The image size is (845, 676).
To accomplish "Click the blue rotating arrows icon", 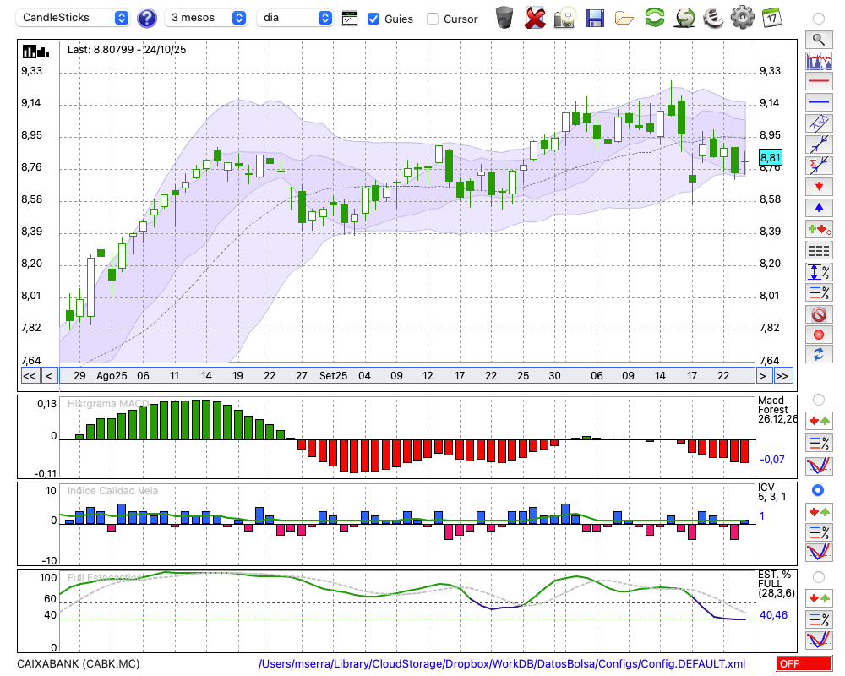I will click(819, 355).
